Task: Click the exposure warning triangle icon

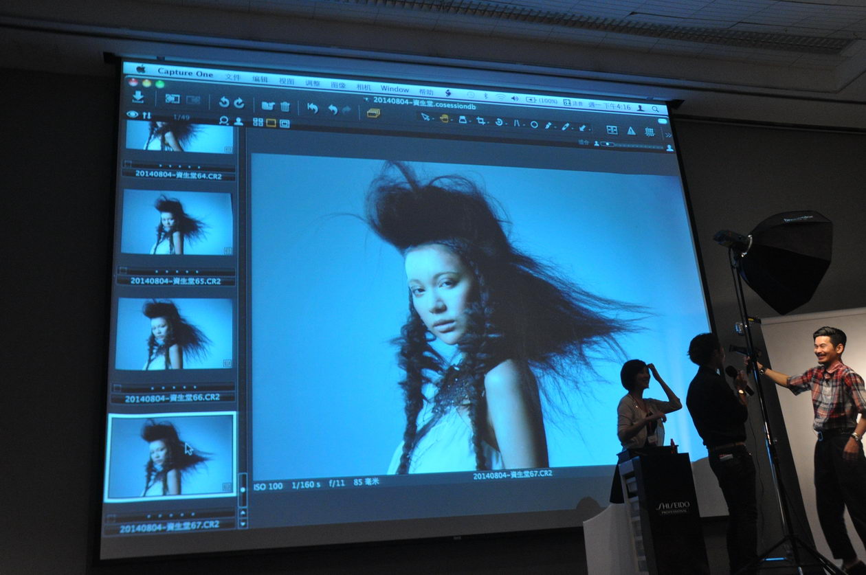Action: [631, 130]
